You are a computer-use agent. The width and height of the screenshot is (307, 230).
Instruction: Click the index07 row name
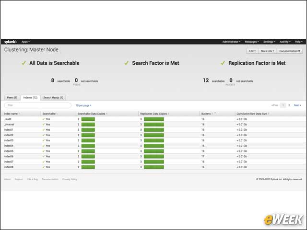pos(9,162)
